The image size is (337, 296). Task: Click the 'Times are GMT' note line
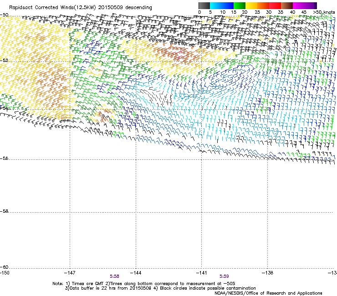tap(144, 284)
